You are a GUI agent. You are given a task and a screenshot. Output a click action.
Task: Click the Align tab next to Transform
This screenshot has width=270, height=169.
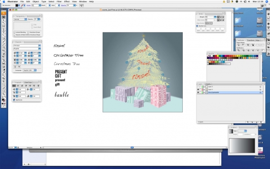[257, 40]
